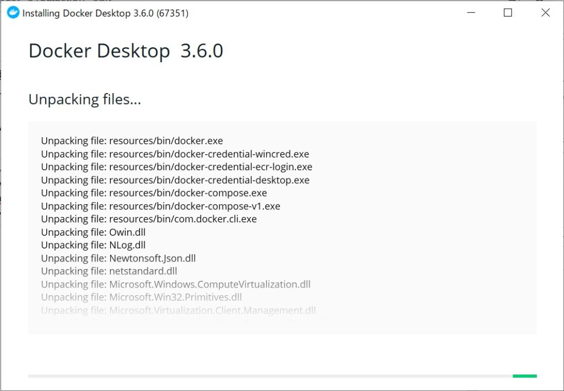564x391 pixels.
Task: Select log line for docker-credential-wincred.exe
Action: (175, 154)
